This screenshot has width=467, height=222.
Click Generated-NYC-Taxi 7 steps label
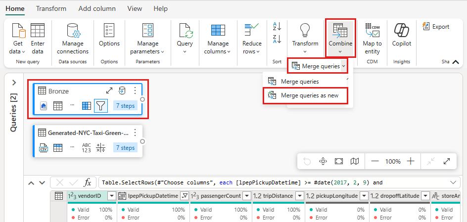point(125,148)
